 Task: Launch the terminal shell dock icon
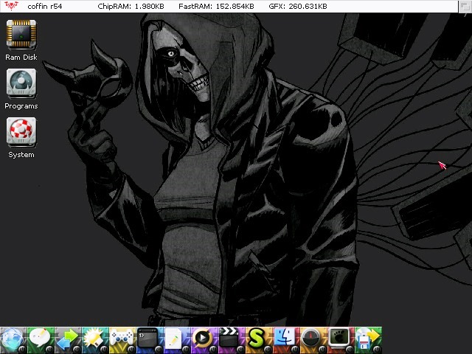click(150, 340)
